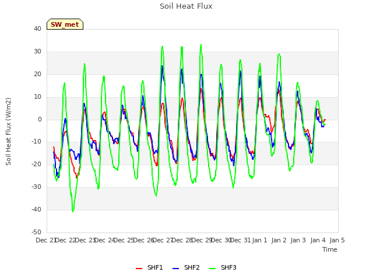Click the highest green SHF3 peak on Dec 29
373x279 pixels.
pyautogui.click(x=201, y=45)
